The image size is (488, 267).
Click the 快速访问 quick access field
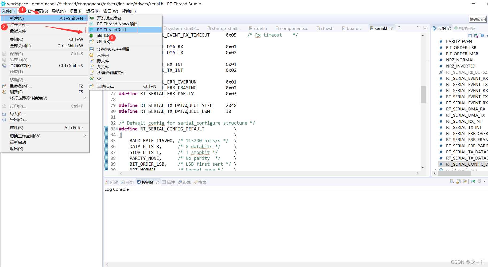tap(478, 19)
